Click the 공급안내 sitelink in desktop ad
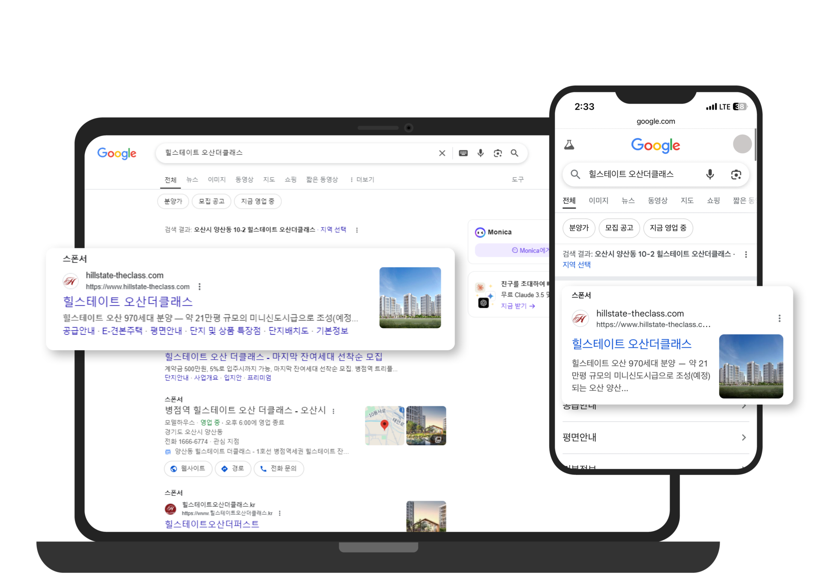Screen dimensions: 822x581 pyautogui.click(x=79, y=331)
